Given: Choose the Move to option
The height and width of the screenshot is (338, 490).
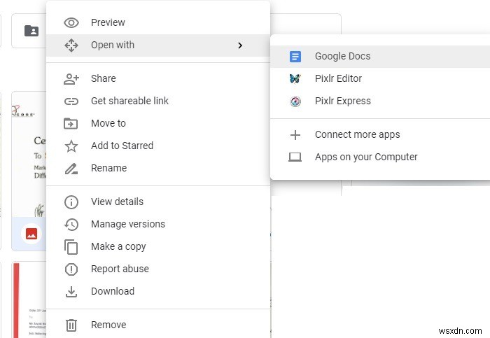Looking at the screenshot, I should 158,124.
